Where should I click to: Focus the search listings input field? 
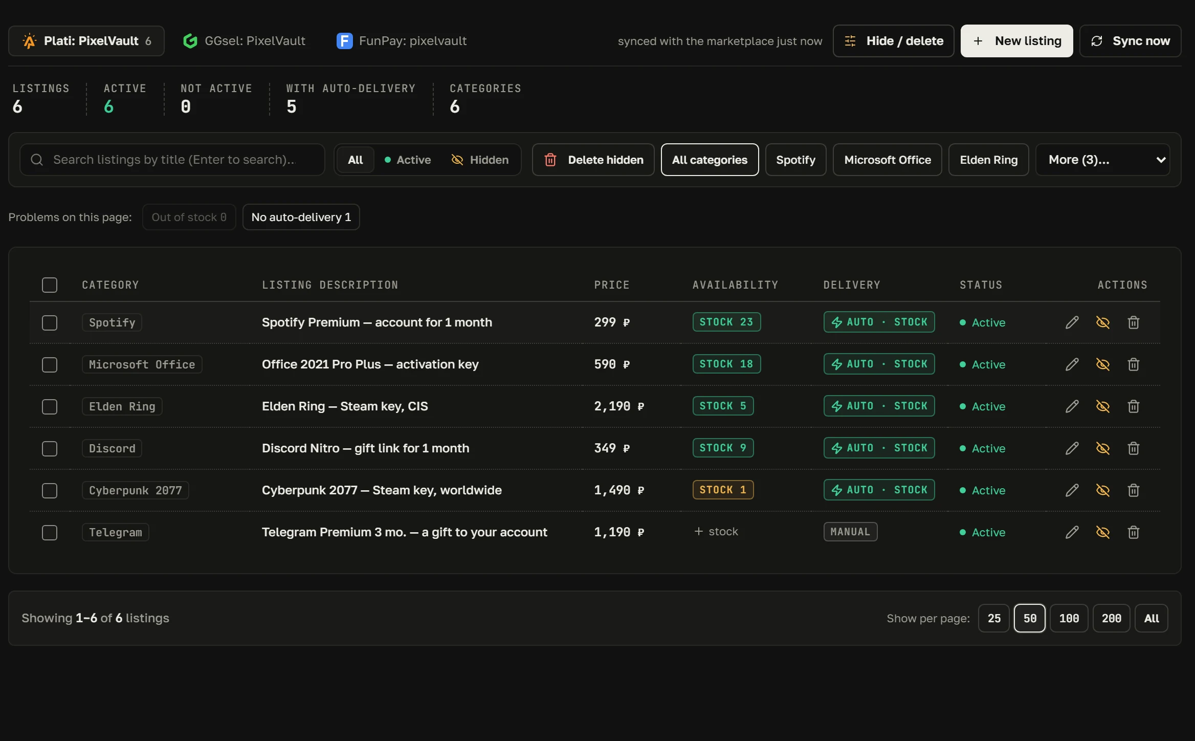point(172,160)
